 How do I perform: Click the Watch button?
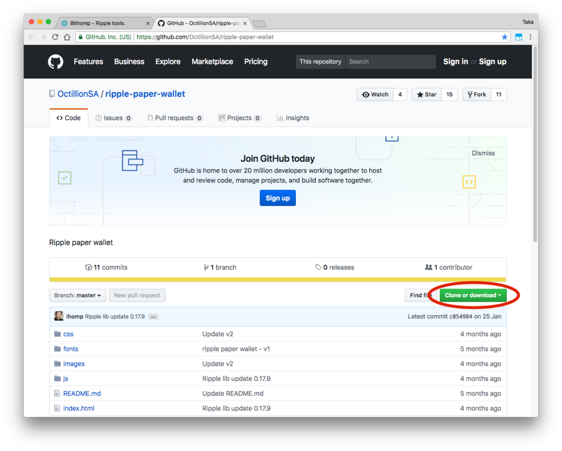[376, 95]
